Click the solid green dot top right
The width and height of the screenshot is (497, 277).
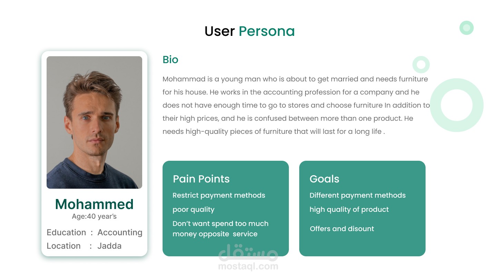tap(466, 28)
